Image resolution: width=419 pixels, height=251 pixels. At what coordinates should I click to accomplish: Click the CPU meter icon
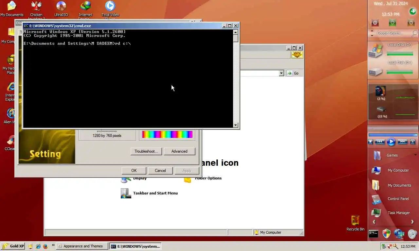click(x=381, y=91)
